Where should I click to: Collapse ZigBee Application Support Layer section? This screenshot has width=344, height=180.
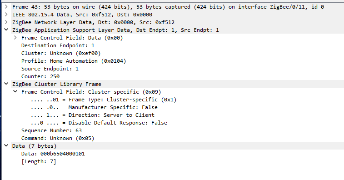pyautogui.click(x=6, y=30)
